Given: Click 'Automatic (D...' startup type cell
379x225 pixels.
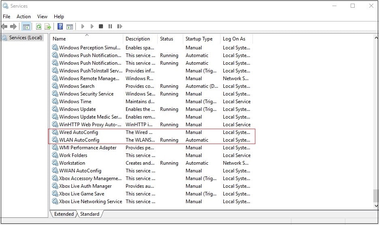Looking at the screenshot, I should (202, 86).
